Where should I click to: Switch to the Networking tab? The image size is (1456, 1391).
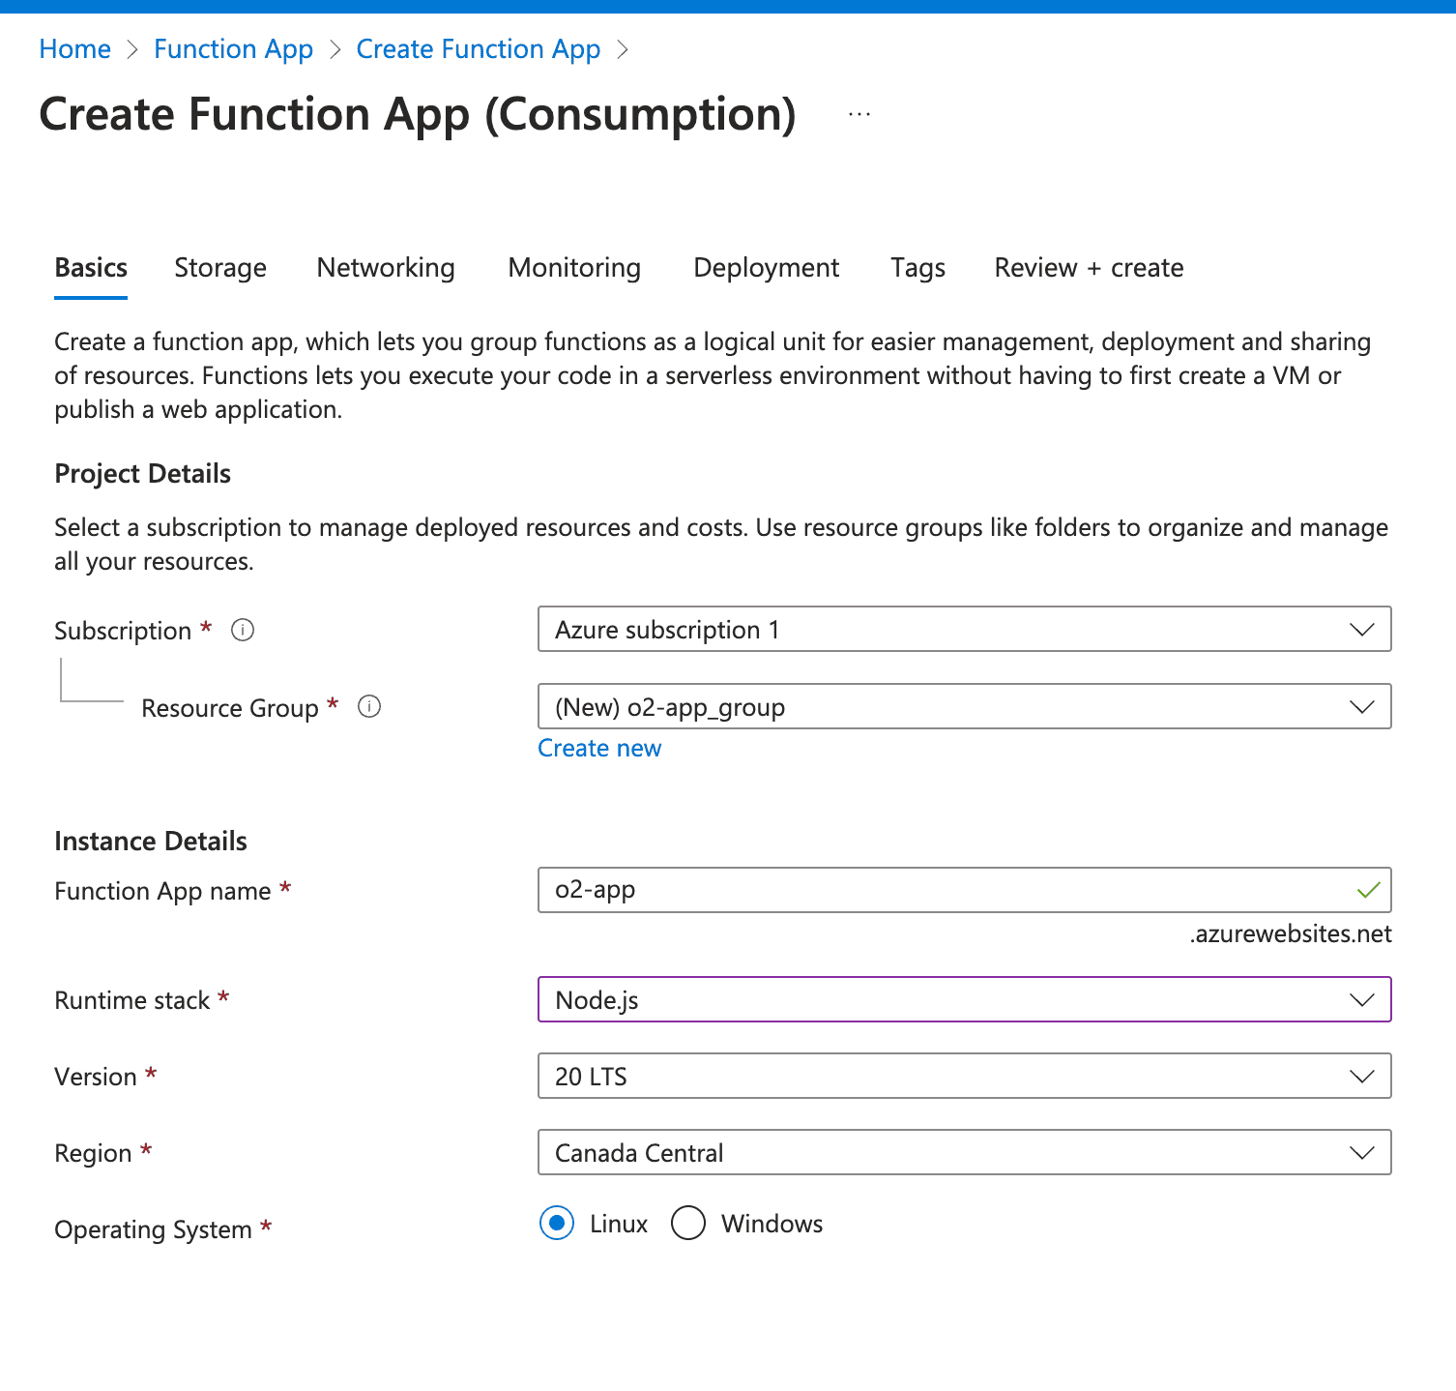point(385,268)
